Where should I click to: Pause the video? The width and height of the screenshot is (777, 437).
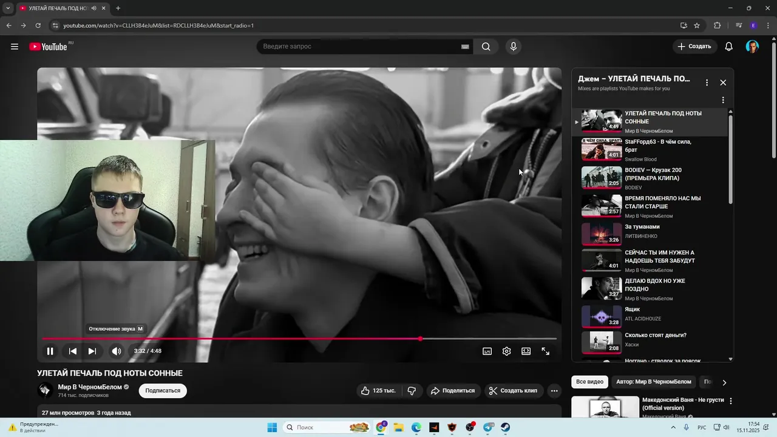50,351
